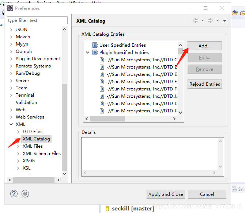Select the Sun Microsystems entry ending 'DTD C'
245x213 pixels.
tap(142, 60)
